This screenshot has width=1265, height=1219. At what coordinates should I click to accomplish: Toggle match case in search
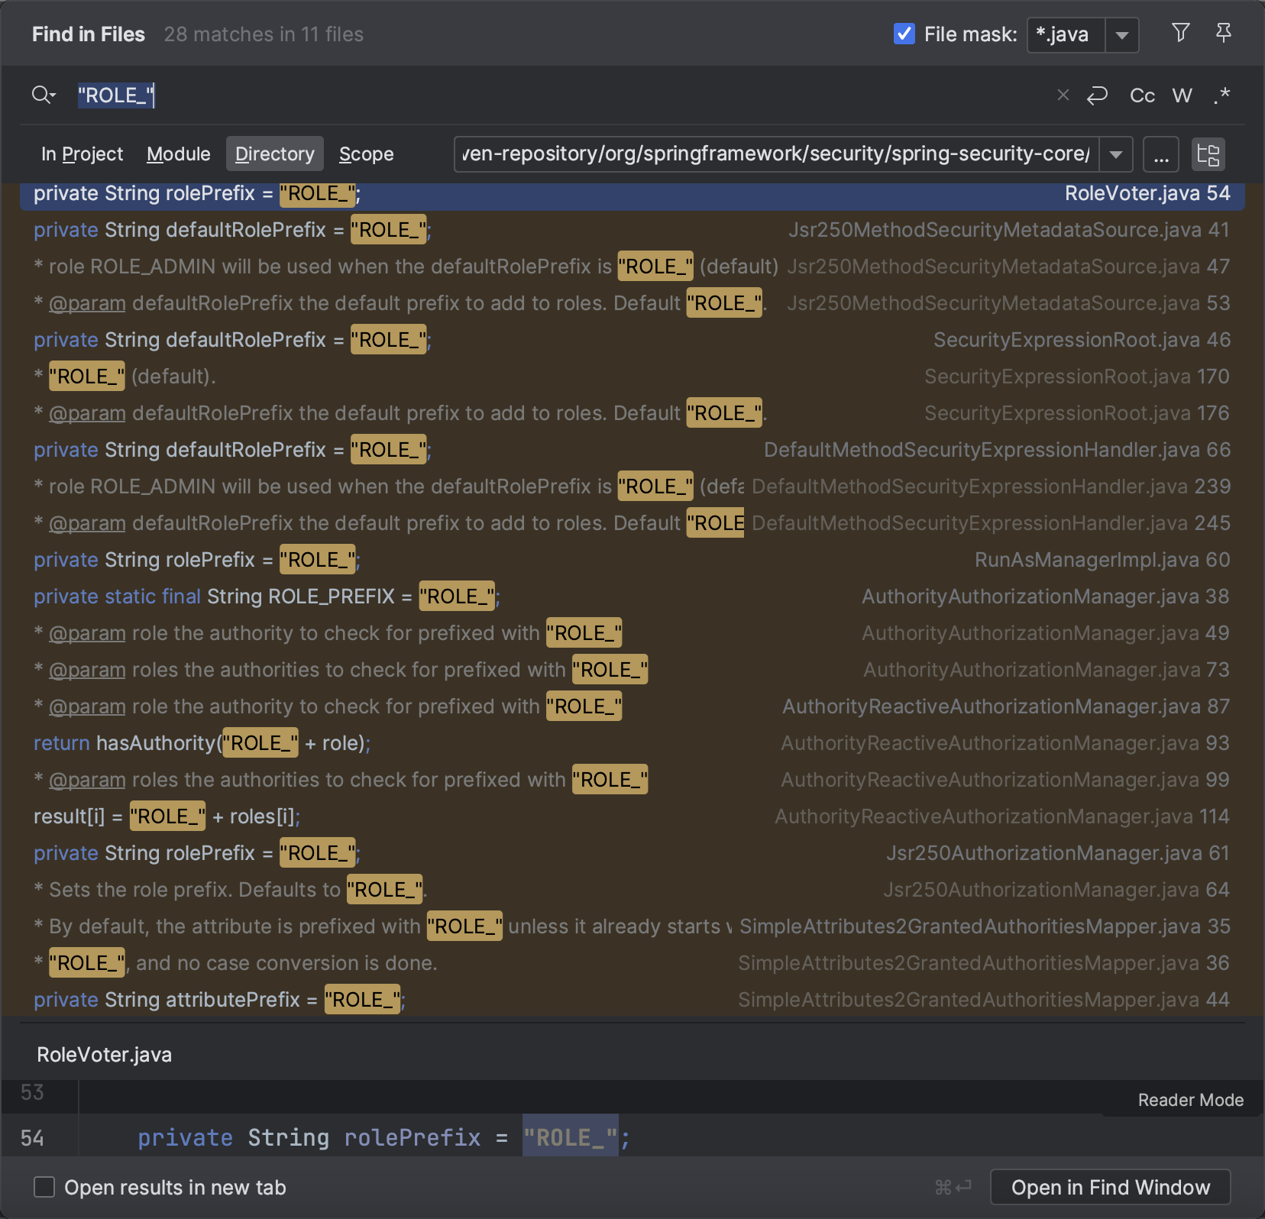pos(1142,95)
